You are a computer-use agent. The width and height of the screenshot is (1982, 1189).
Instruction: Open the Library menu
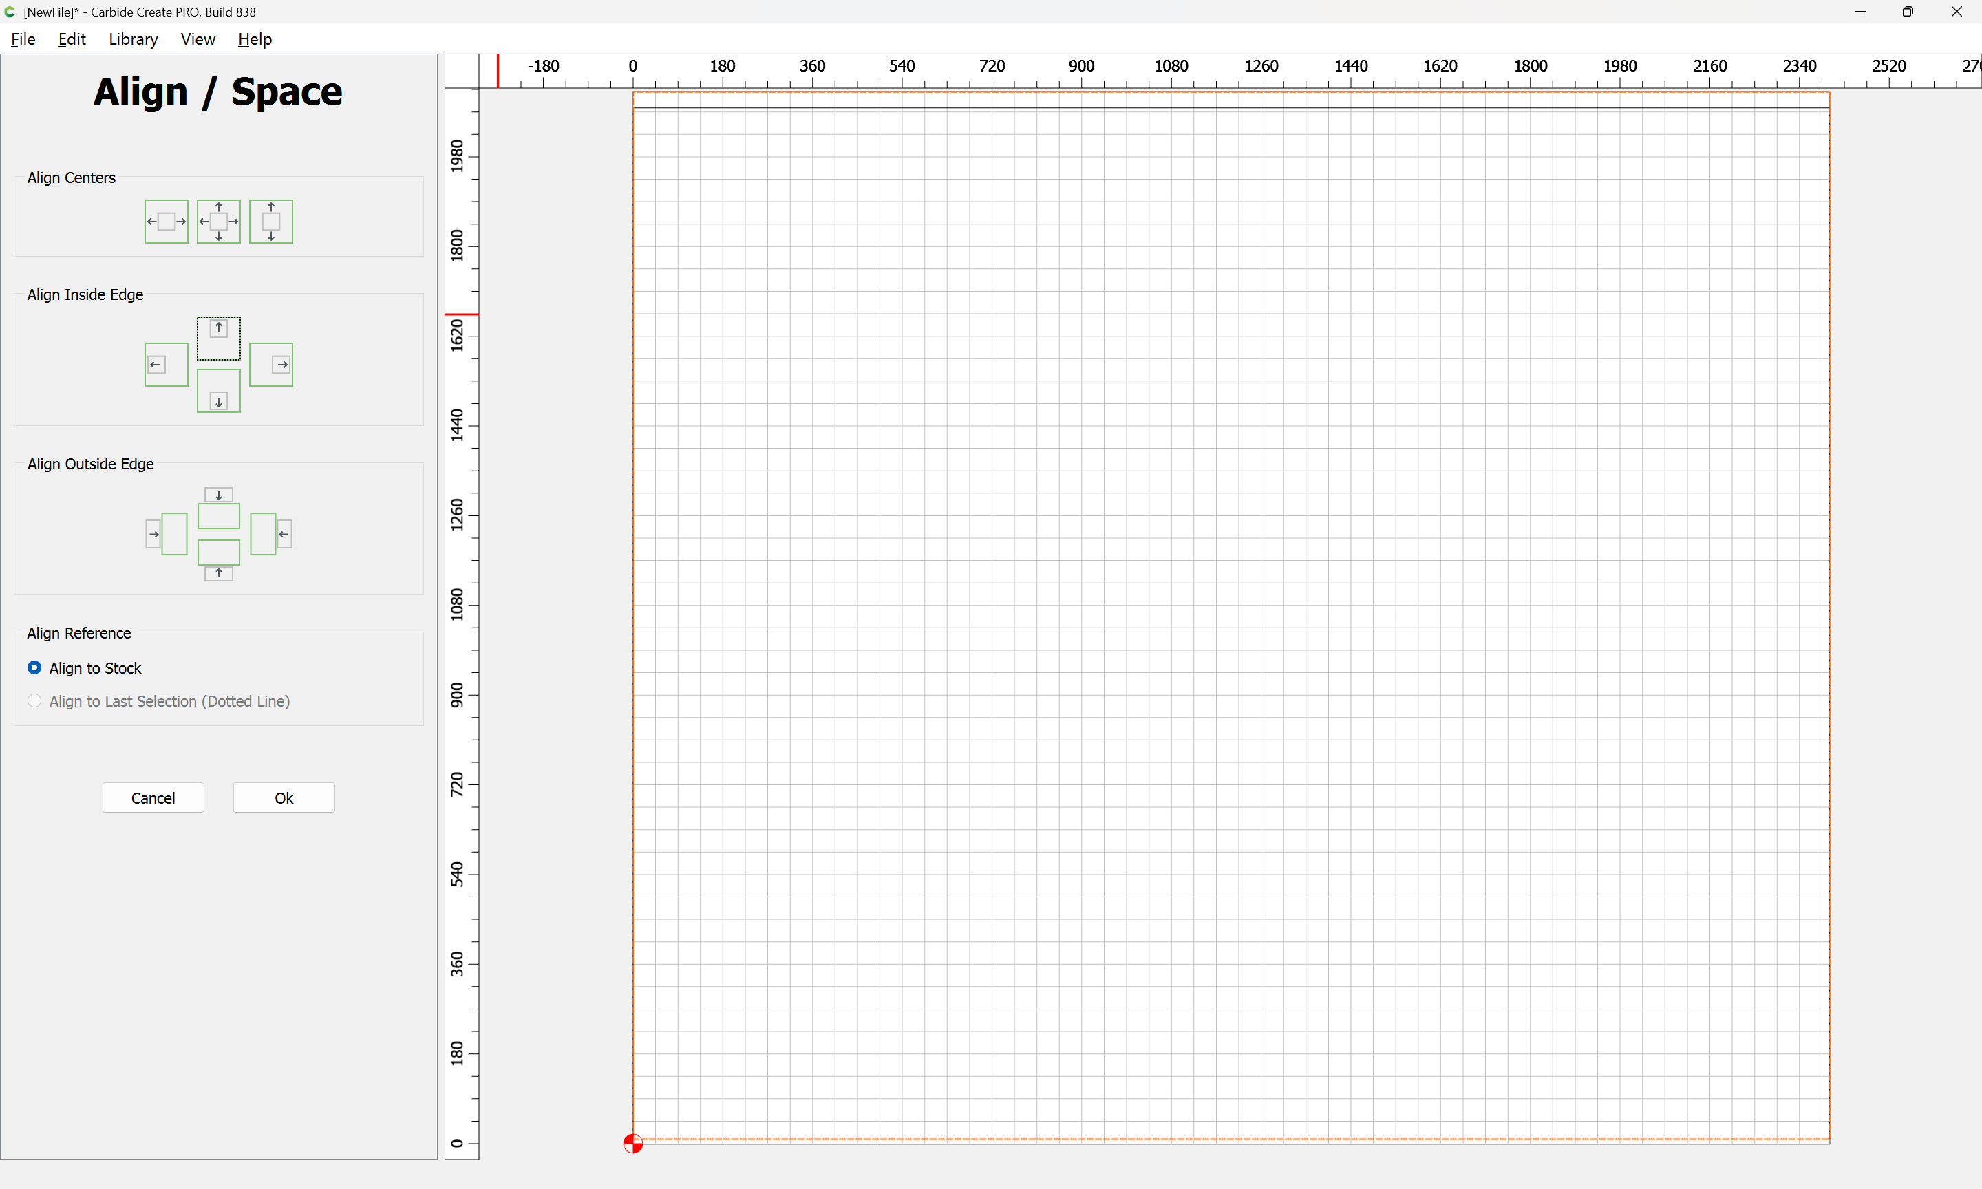point(133,39)
